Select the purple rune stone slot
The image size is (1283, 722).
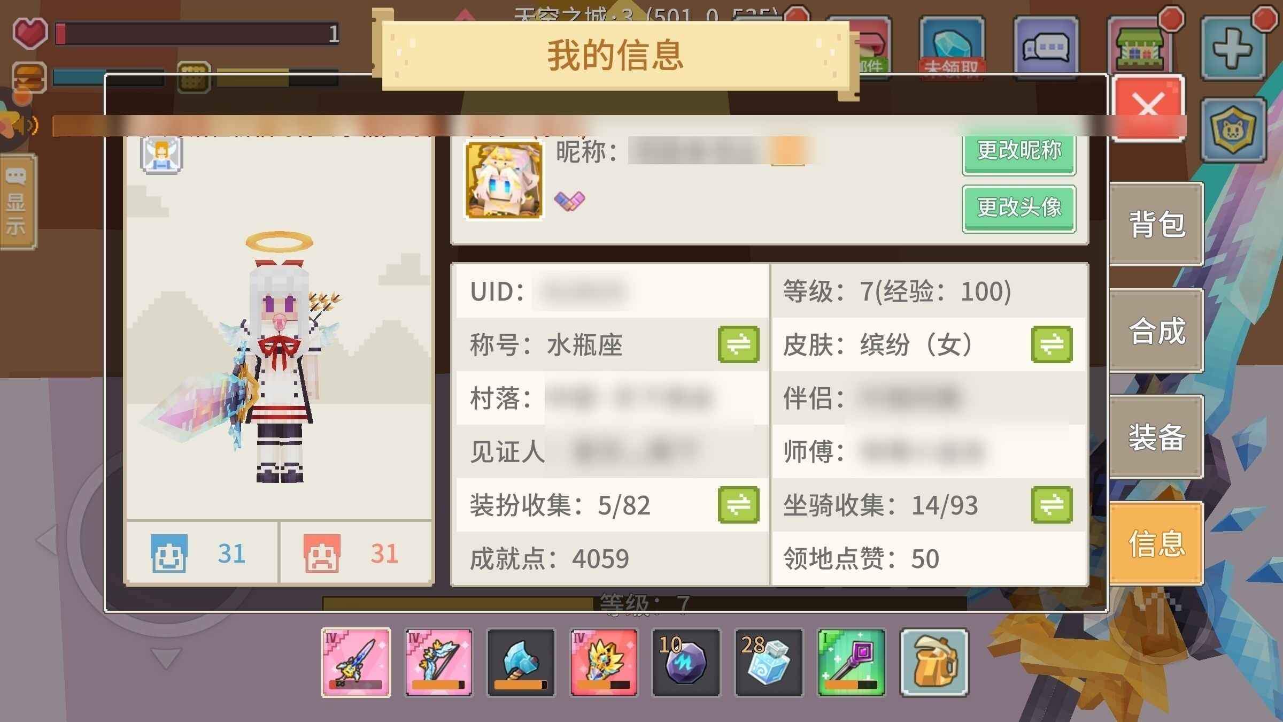[686, 662]
